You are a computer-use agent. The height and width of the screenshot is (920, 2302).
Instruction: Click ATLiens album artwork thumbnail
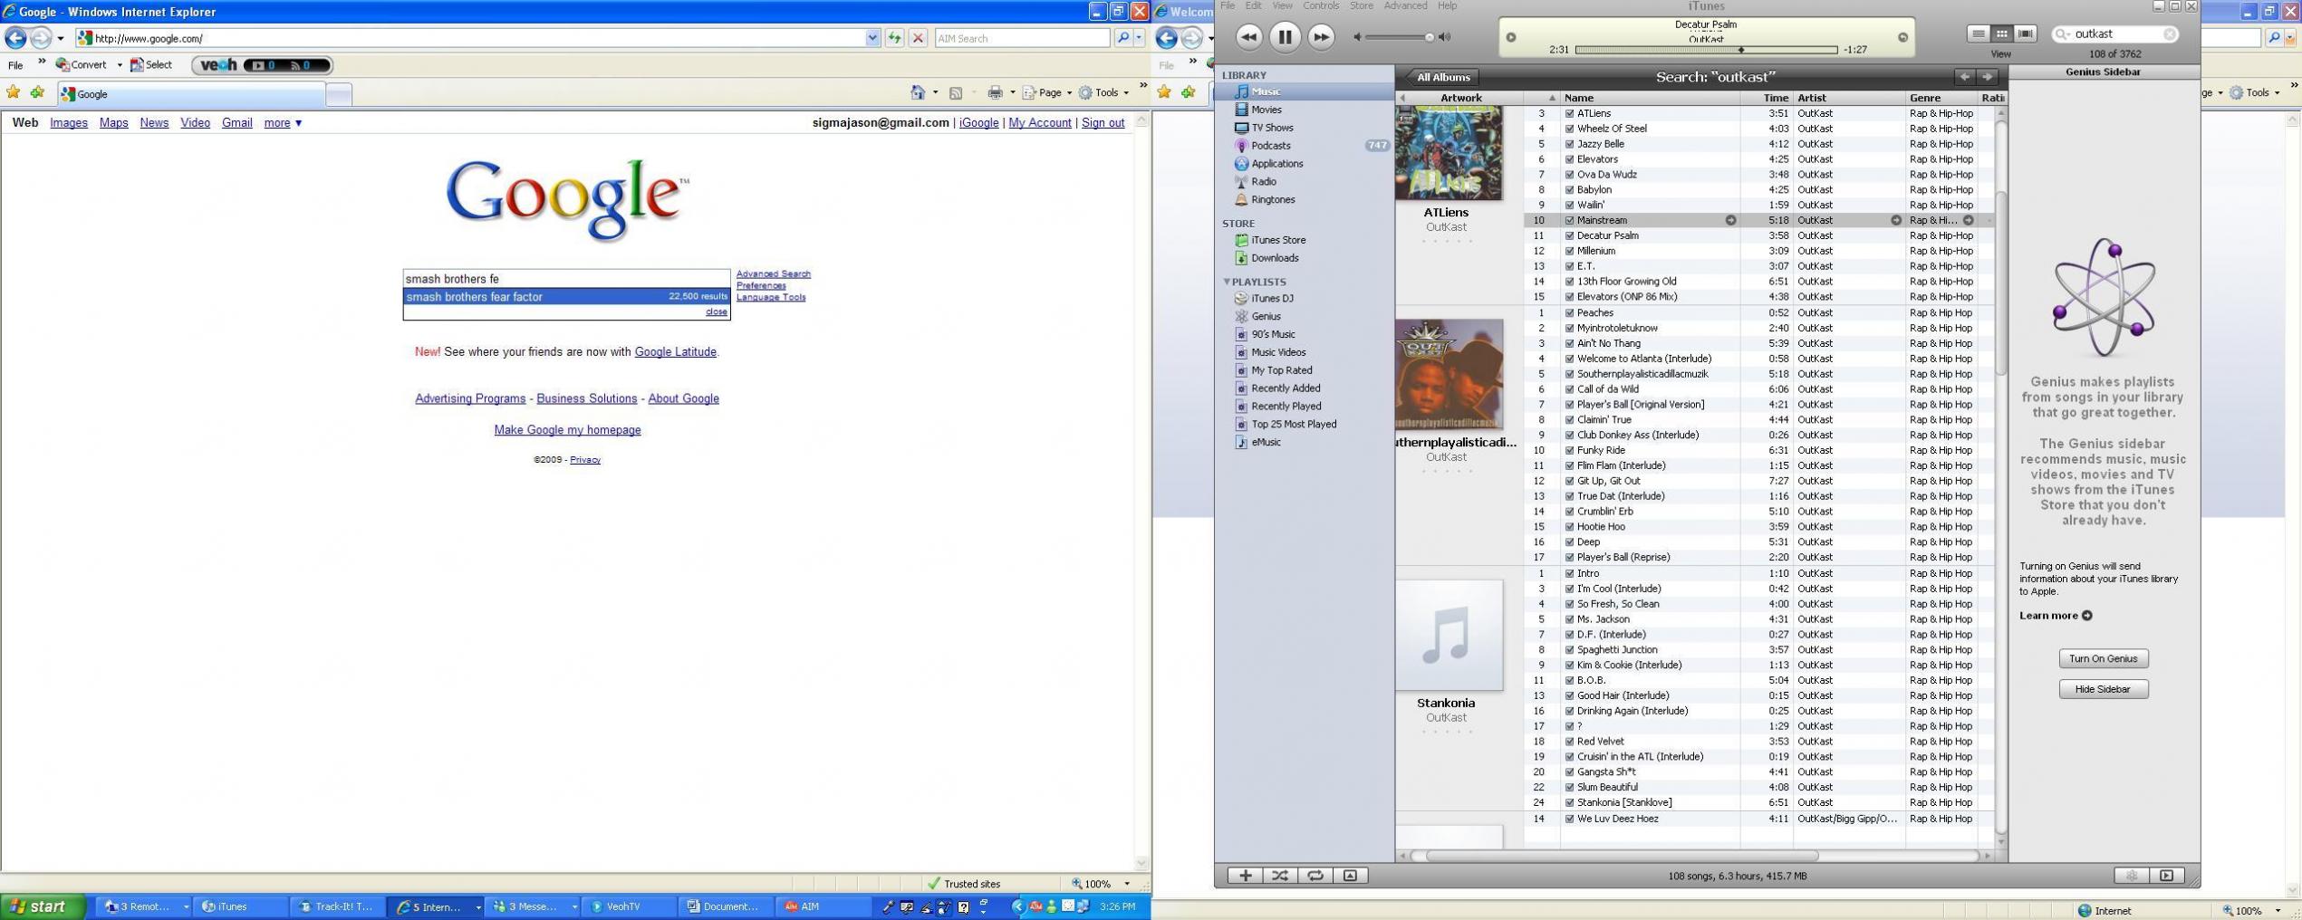click(1448, 153)
